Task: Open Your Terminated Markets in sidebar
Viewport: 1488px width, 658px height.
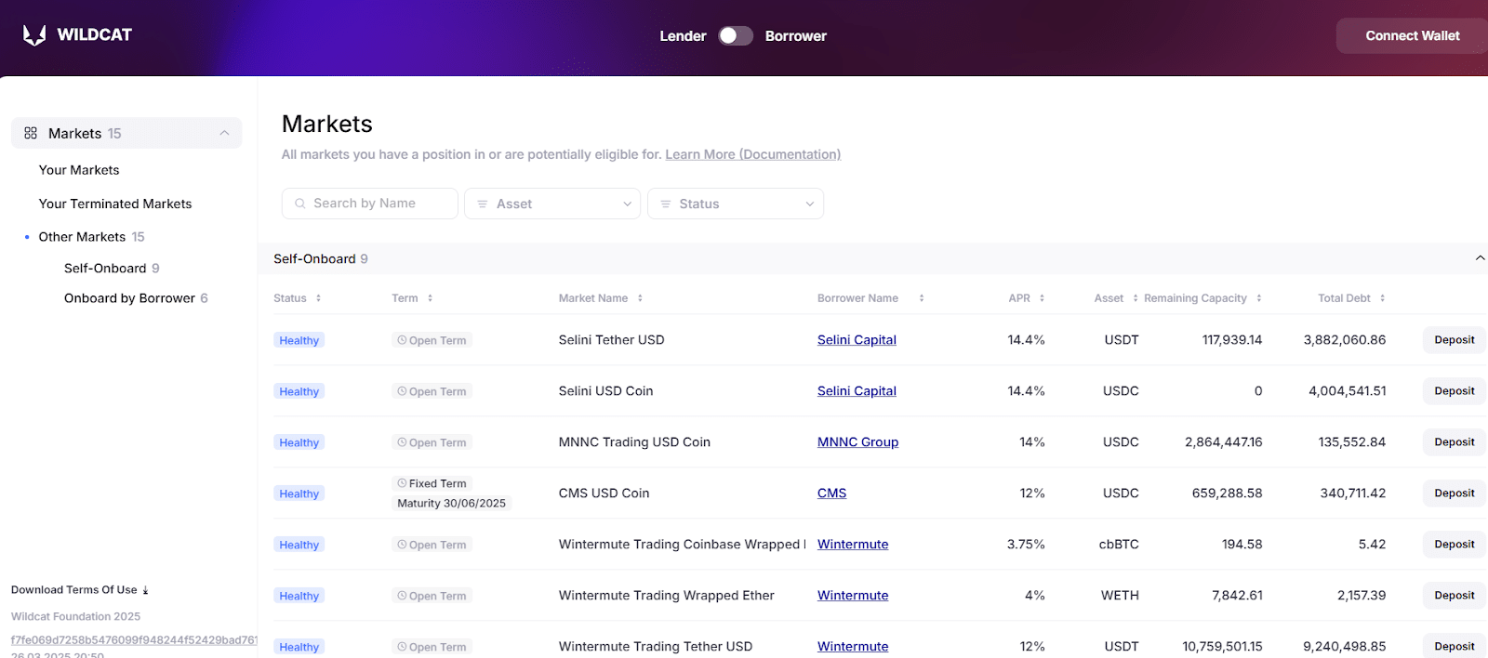Action: tap(115, 204)
